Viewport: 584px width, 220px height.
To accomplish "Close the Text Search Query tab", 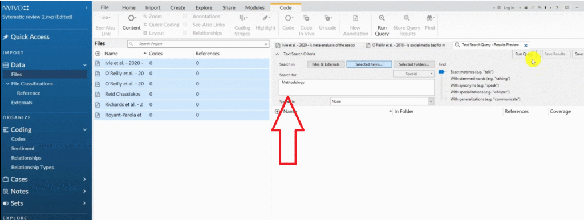I will (x=525, y=46).
